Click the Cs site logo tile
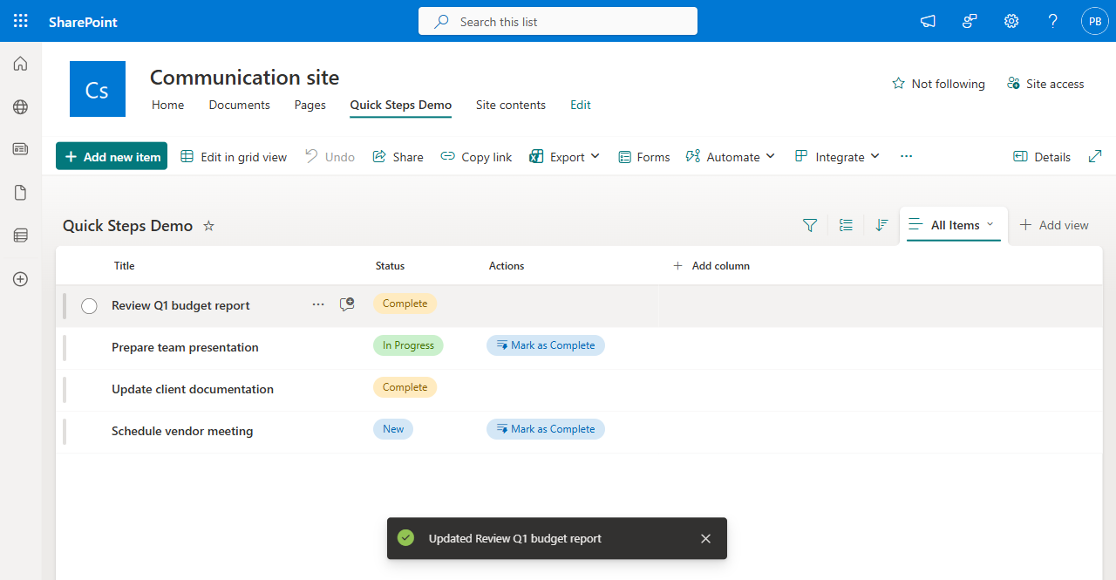 98,89
